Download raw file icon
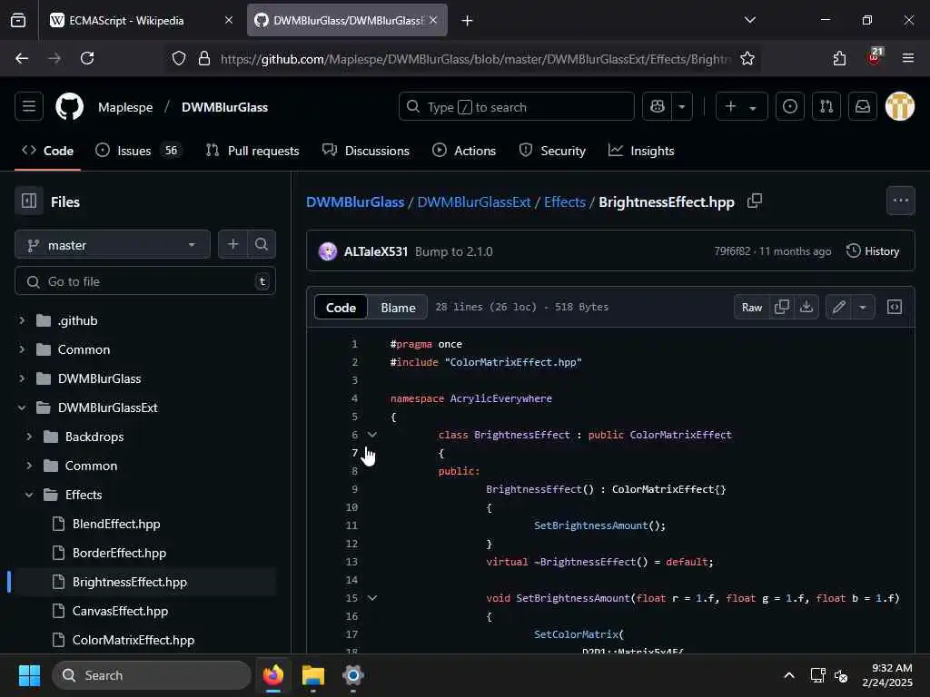 (x=806, y=307)
